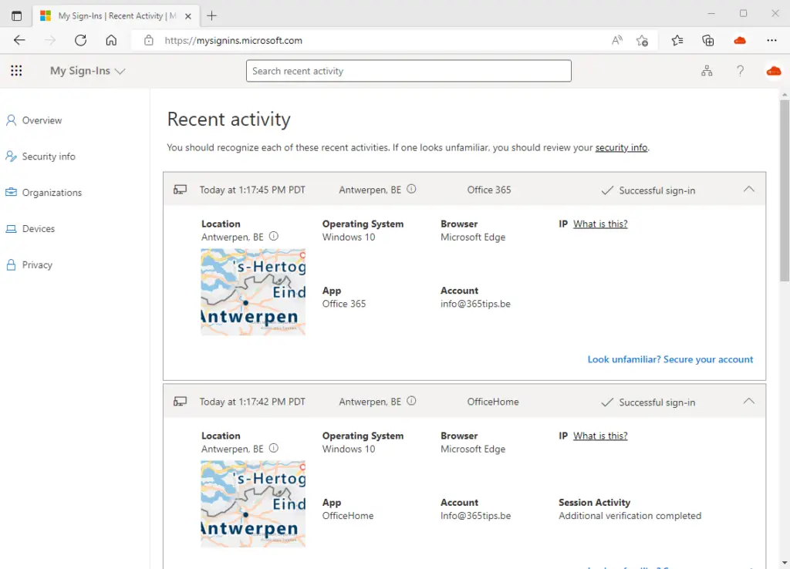
Task: Select the My Sign-Ins browser tab
Action: 116,15
